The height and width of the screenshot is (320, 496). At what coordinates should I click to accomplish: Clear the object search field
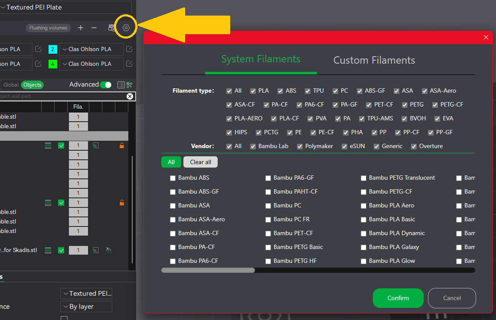click(130, 97)
